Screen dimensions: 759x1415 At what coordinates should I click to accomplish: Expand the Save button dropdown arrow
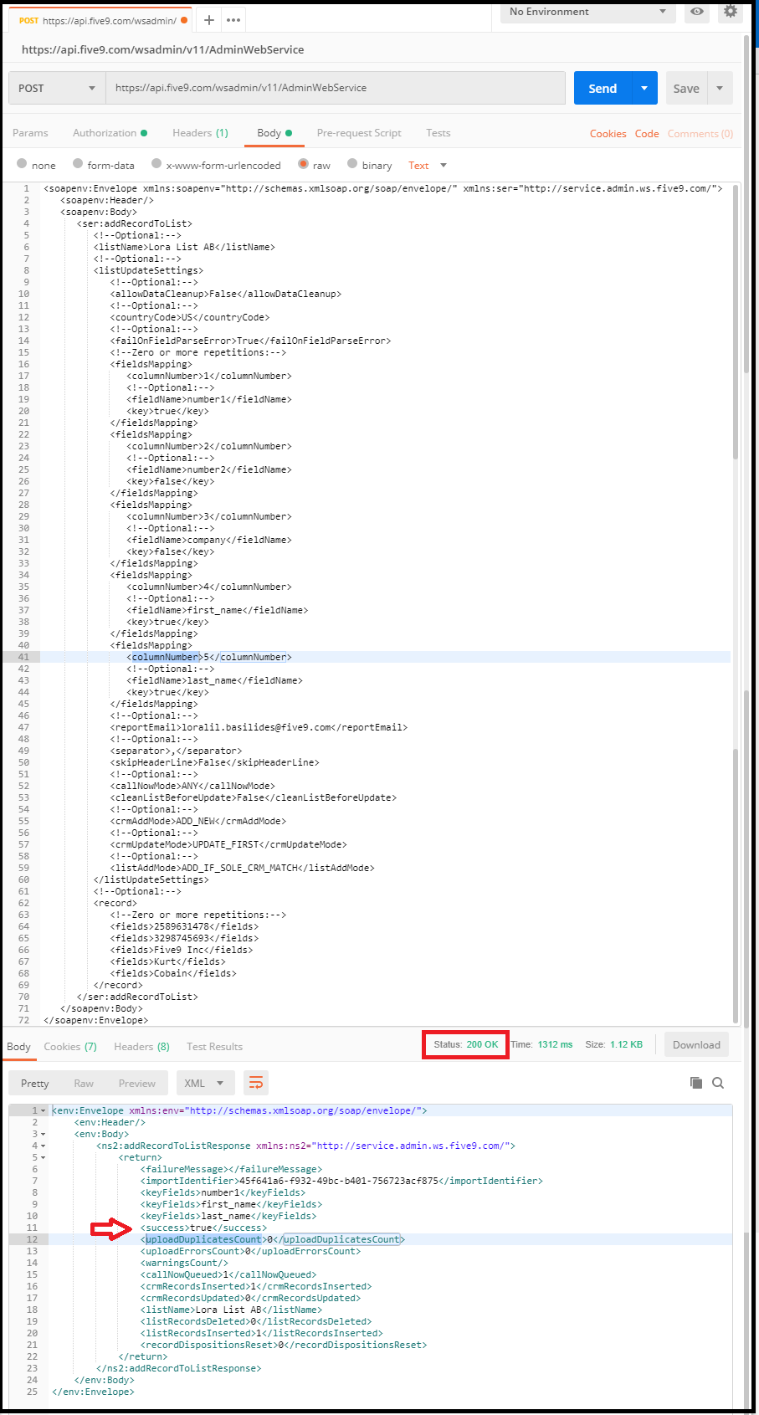pos(720,88)
